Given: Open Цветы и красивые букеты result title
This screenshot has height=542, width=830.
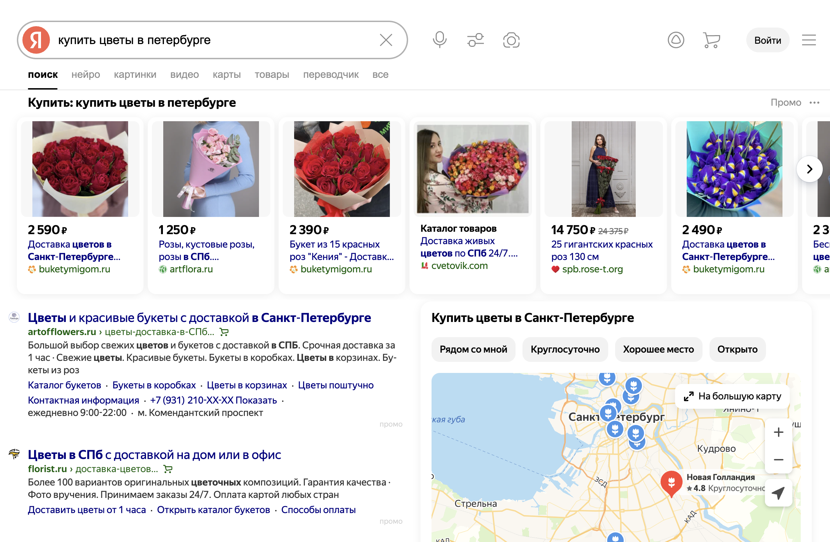Looking at the screenshot, I should [199, 318].
